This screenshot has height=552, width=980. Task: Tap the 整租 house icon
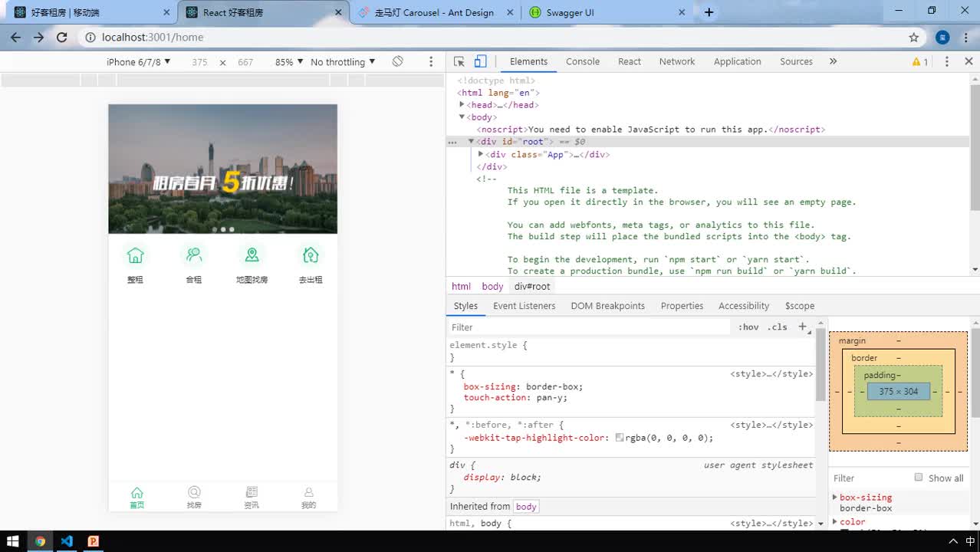click(136, 255)
